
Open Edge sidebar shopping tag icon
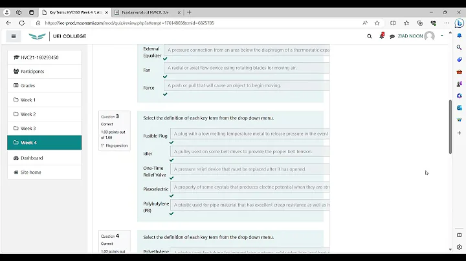point(459,59)
